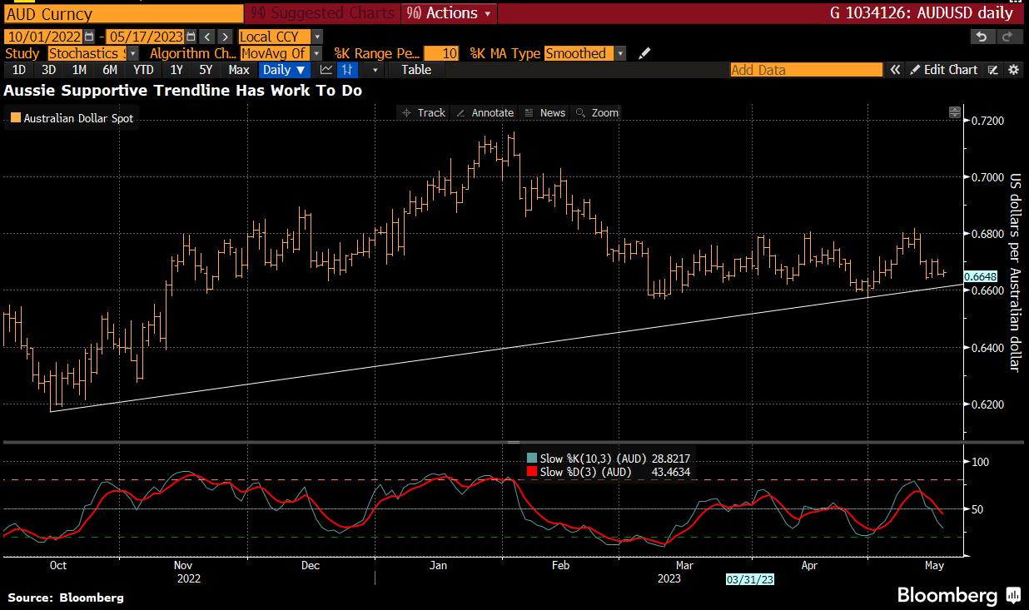The image size is (1029, 610).
Task: Click the Track crosshair tool
Action: coord(425,112)
